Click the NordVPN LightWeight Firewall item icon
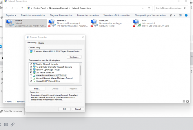This screenshot has height=130, width=193. pyautogui.click(x=34, y=70)
